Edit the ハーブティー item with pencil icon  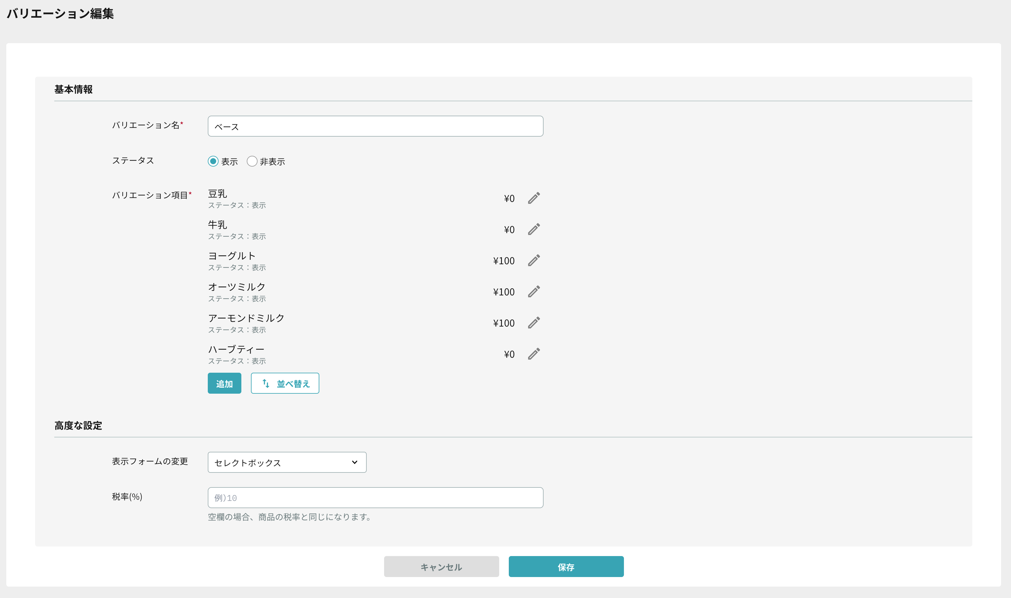533,354
